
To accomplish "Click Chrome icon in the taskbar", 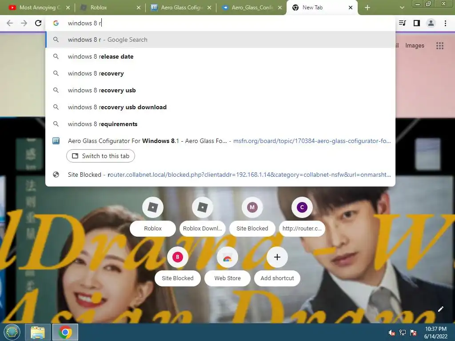I will click(x=65, y=332).
